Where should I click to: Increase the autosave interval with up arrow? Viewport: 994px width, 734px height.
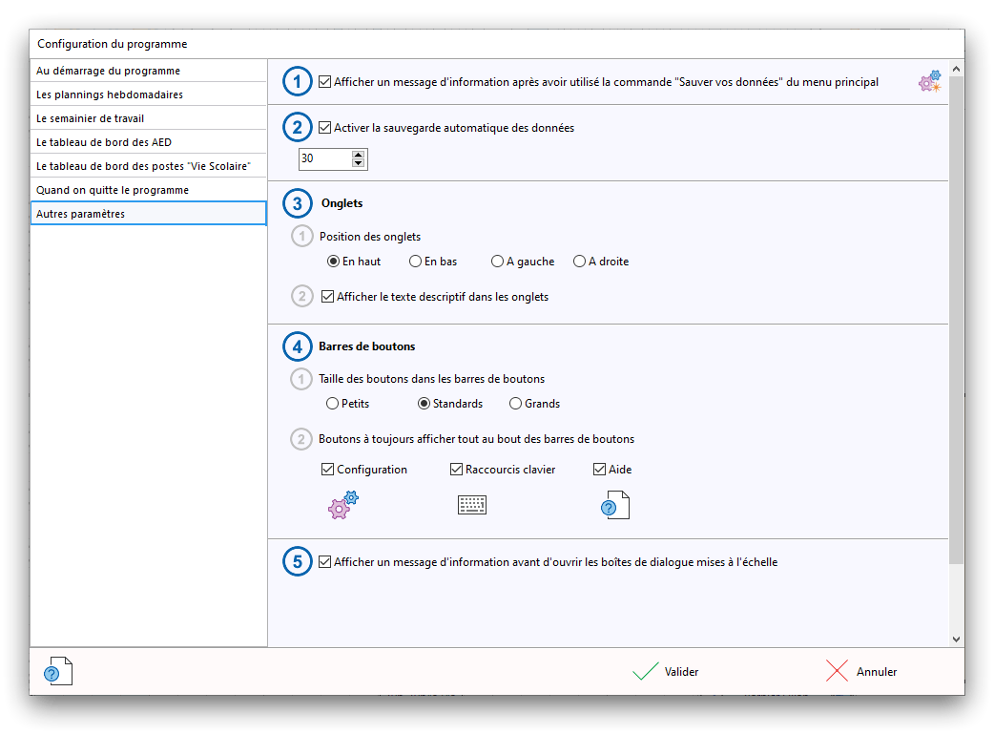pos(359,155)
